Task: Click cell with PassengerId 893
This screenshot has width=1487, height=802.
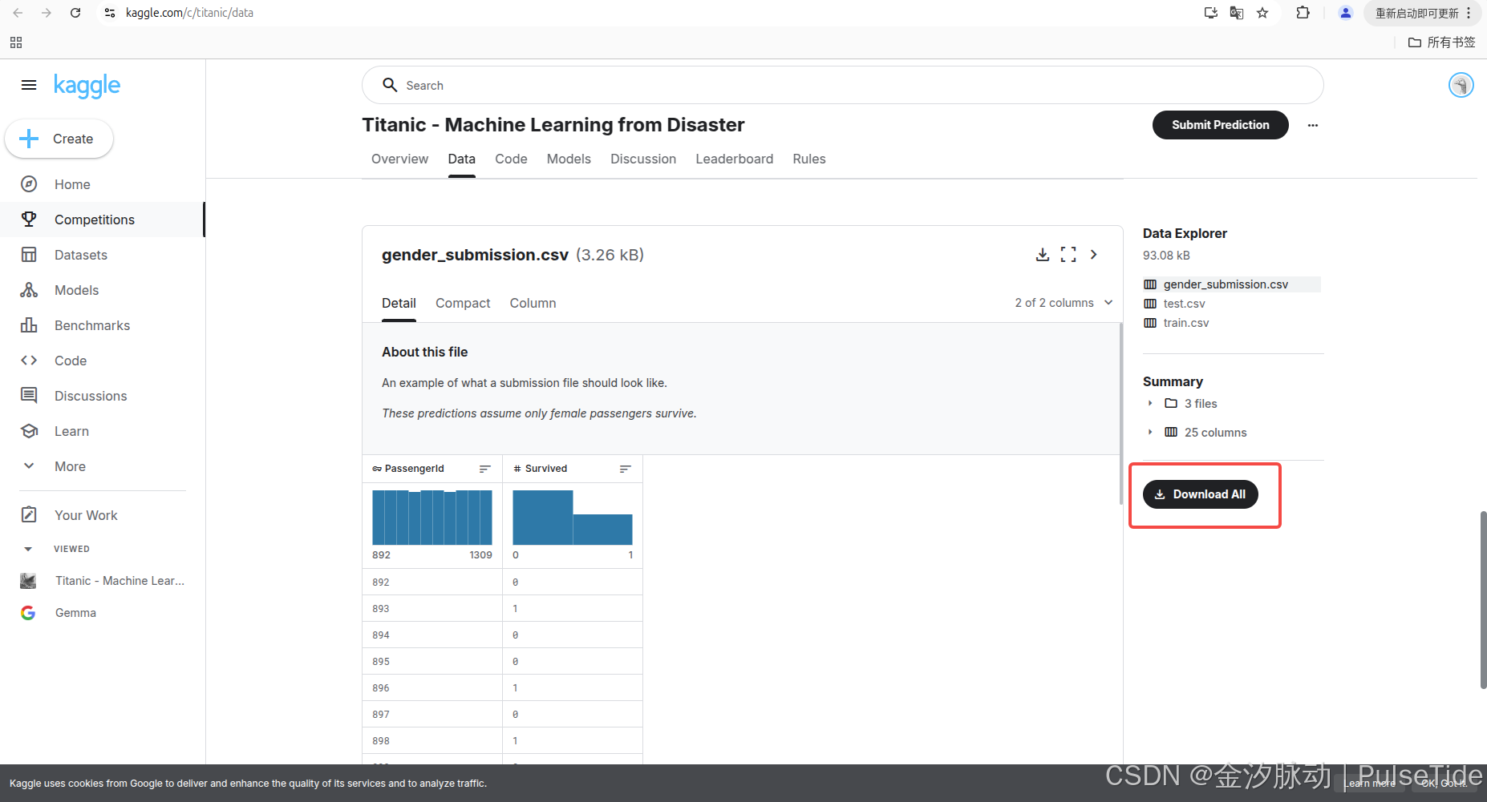Action: [x=432, y=608]
